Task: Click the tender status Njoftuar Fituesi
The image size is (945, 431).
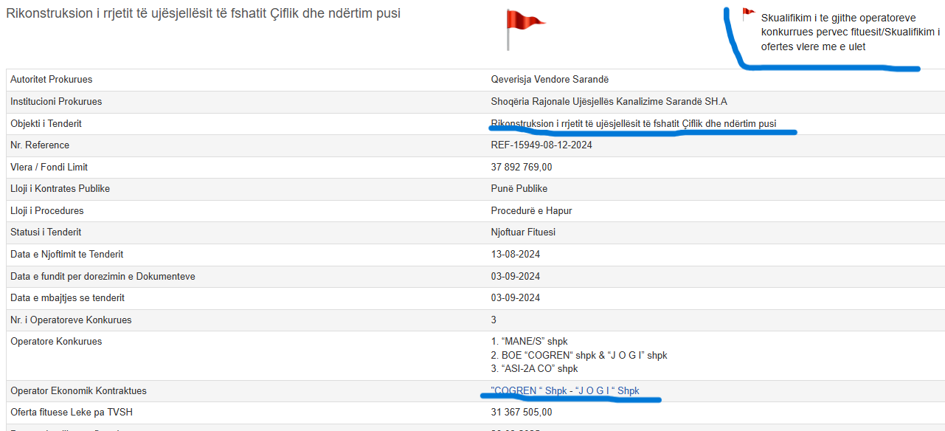Action: [x=523, y=232]
